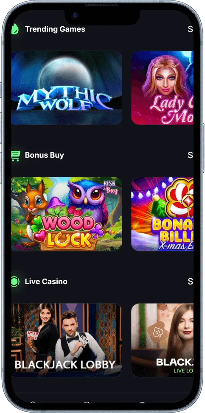Tap the cut-off link beside Trending Games
This screenshot has height=413, width=205.
click(x=190, y=29)
